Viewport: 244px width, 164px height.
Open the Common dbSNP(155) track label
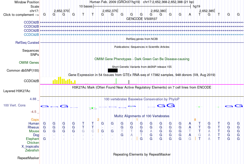(23, 71)
